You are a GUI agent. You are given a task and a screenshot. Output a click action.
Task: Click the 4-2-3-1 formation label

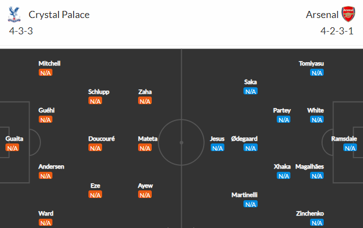[x=337, y=31]
